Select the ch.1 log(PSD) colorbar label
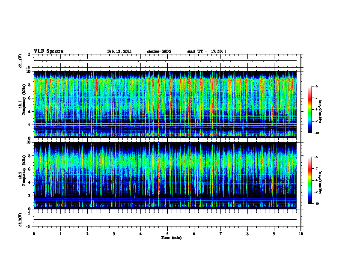 pos(321,112)
